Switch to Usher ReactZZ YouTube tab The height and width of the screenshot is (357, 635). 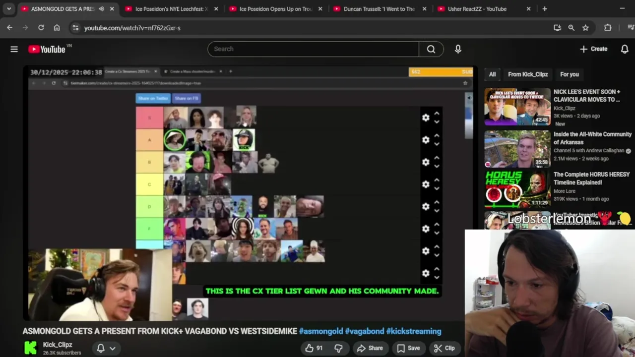click(477, 9)
